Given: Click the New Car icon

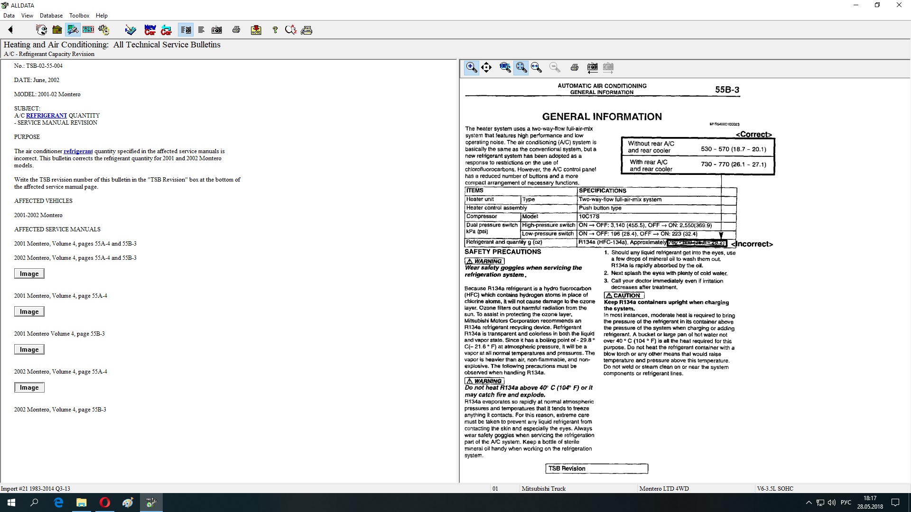Looking at the screenshot, I should pyautogui.click(x=150, y=30).
